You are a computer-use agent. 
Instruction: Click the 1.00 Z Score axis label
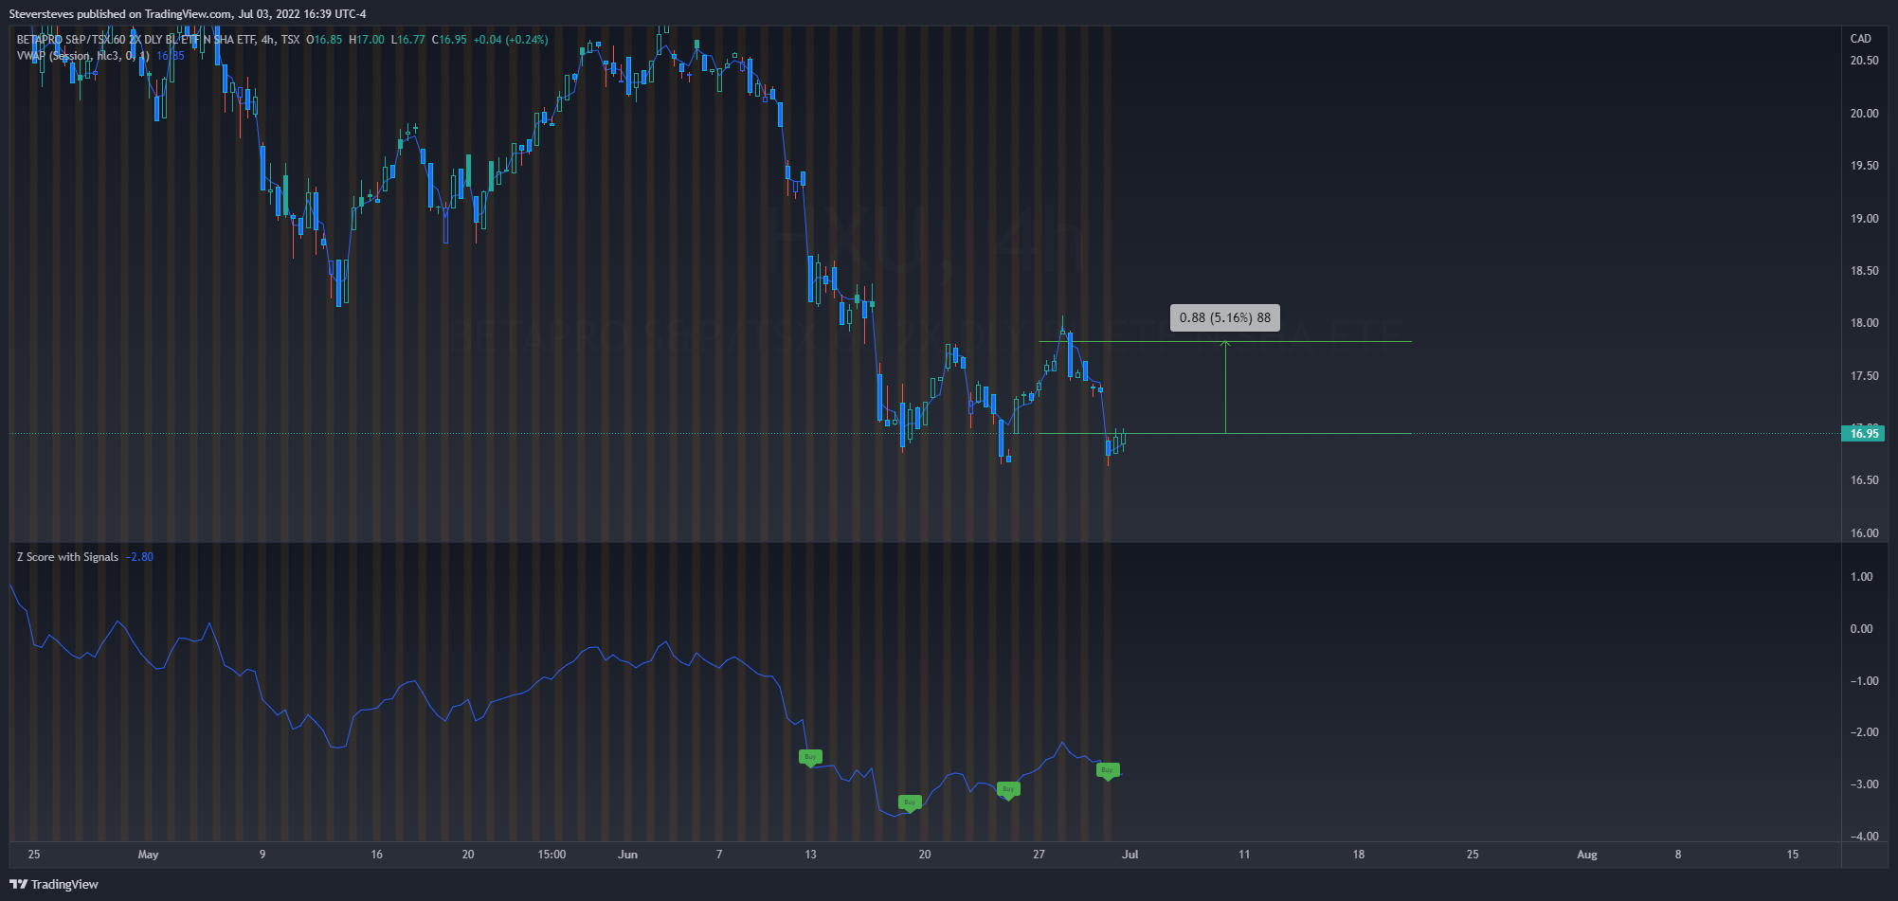[1861, 577]
